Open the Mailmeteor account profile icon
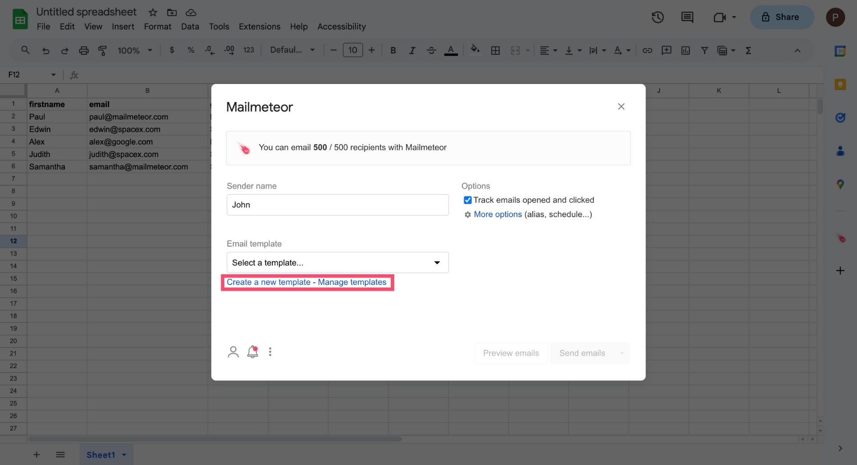The height and width of the screenshot is (465, 857). click(233, 352)
